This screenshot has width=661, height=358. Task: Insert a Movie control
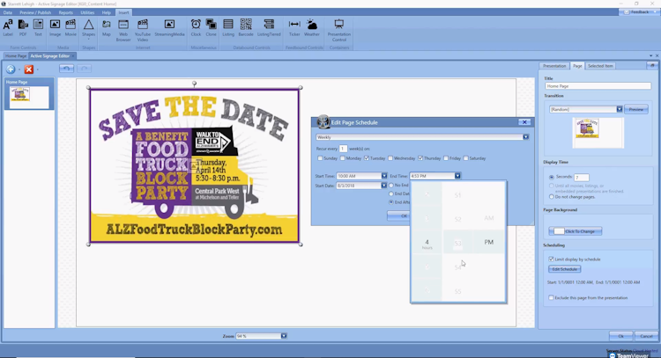click(x=71, y=28)
